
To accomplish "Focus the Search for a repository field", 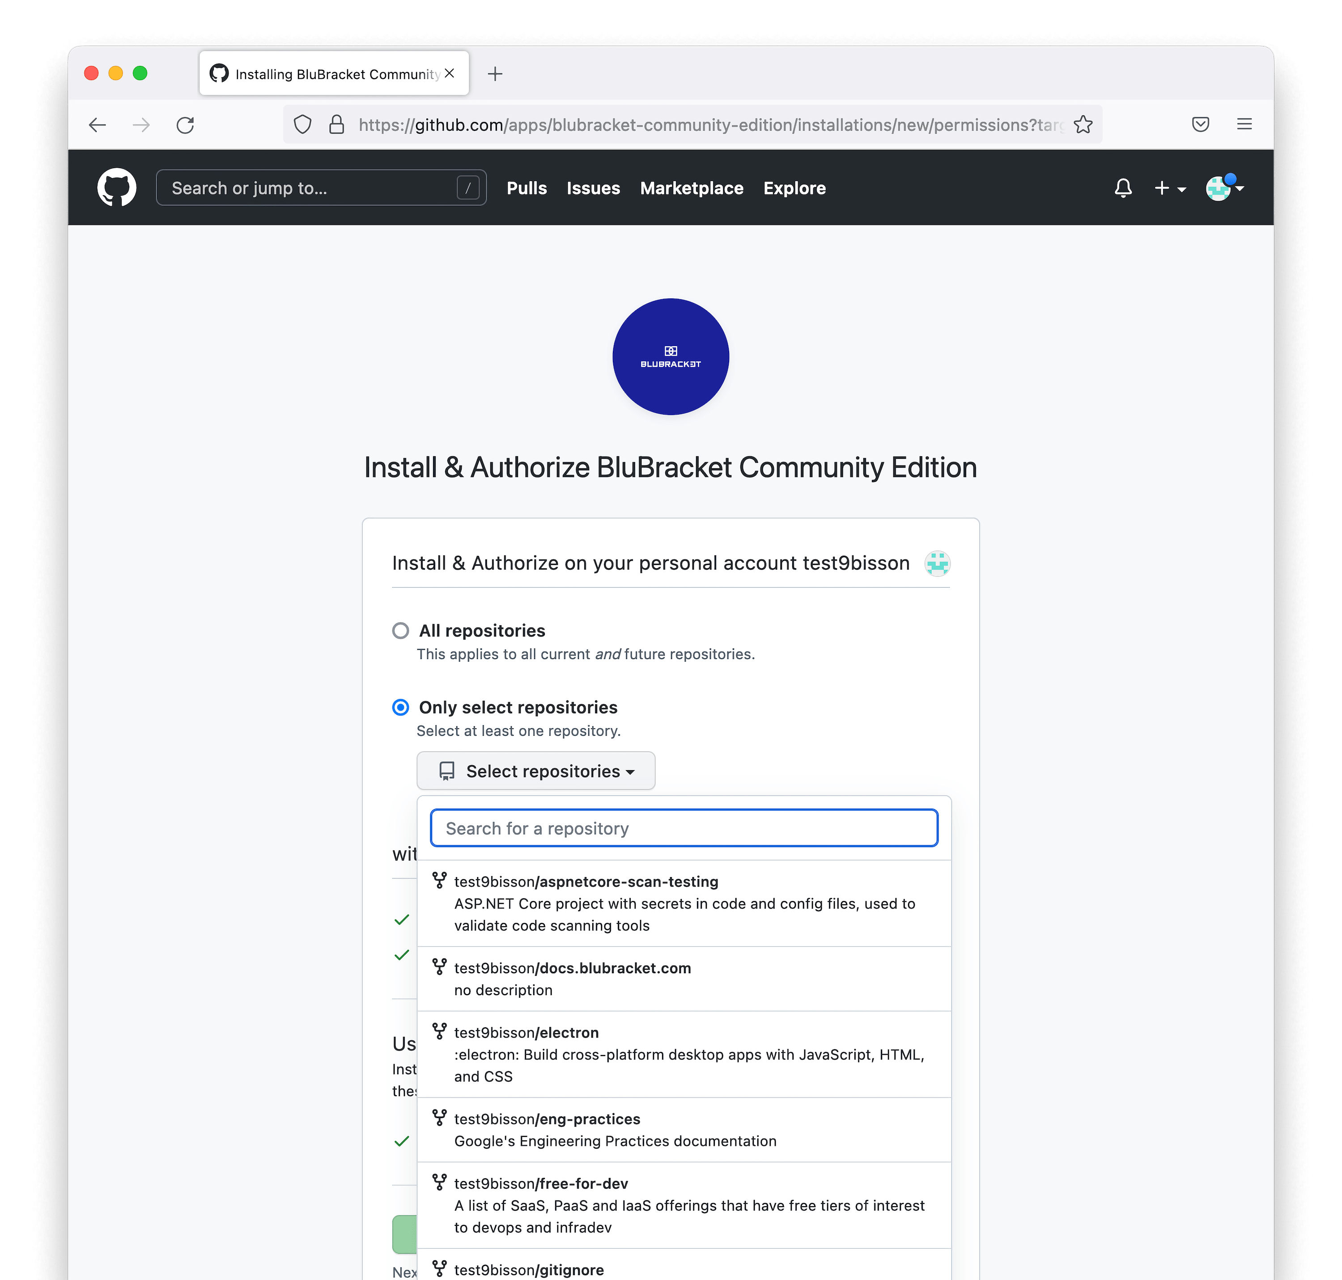I will (684, 828).
